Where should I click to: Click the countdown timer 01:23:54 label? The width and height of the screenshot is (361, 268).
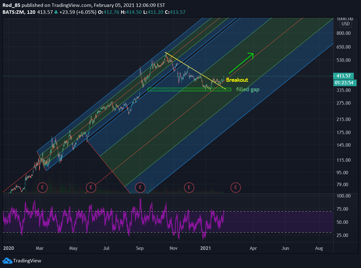point(345,83)
